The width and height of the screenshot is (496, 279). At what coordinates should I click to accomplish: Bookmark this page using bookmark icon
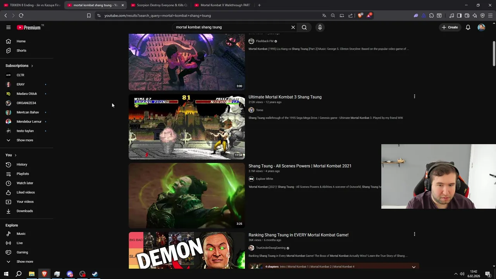pos(89,15)
